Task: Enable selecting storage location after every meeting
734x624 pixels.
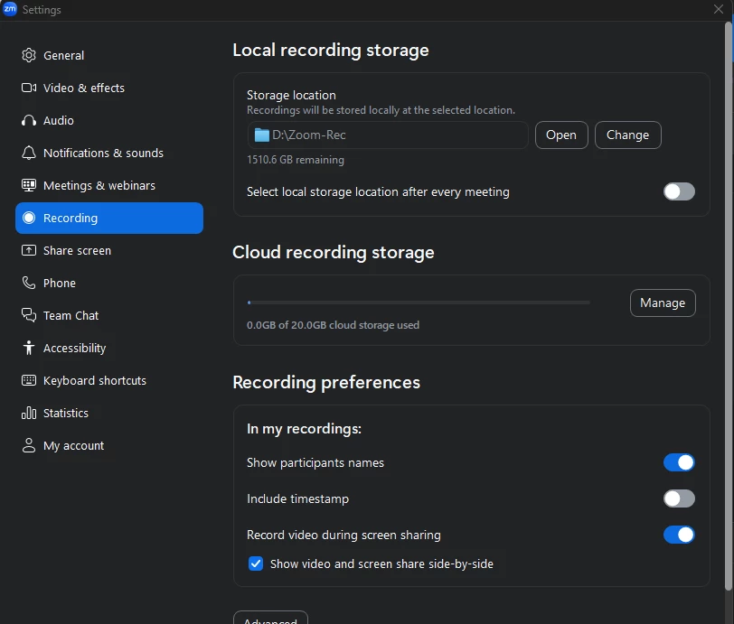Action: pyautogui.click(x=679, y=191)
